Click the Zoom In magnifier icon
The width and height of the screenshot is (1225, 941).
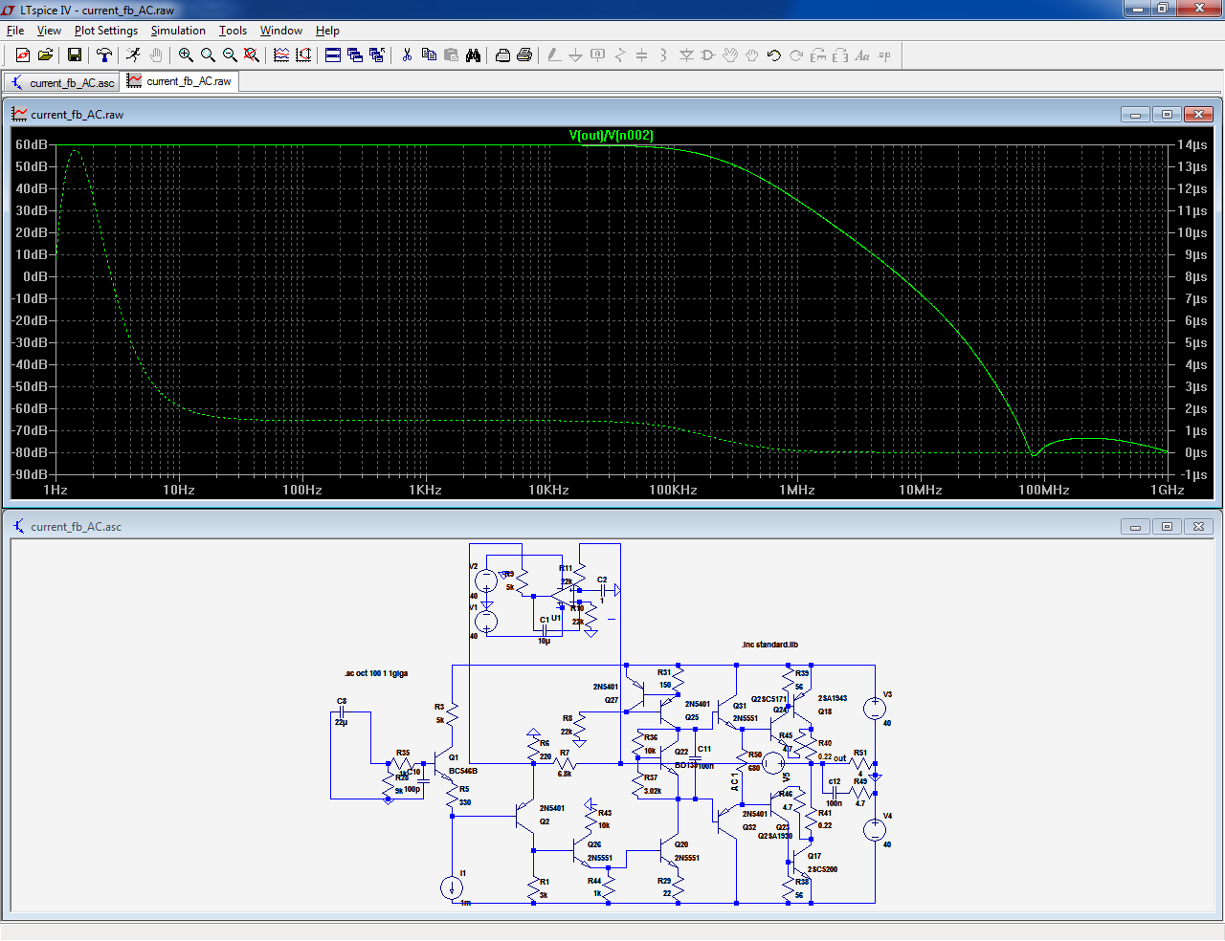[x=186, y=55]
